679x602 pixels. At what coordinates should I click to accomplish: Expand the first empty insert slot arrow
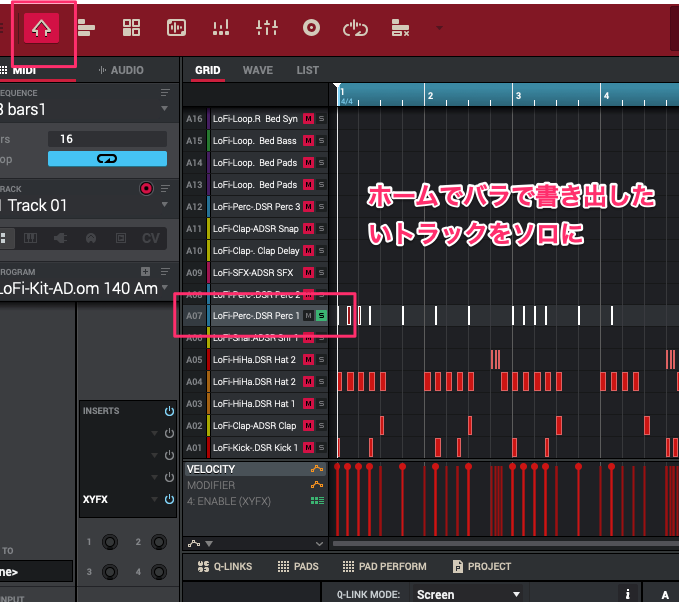tap(154, 433)
